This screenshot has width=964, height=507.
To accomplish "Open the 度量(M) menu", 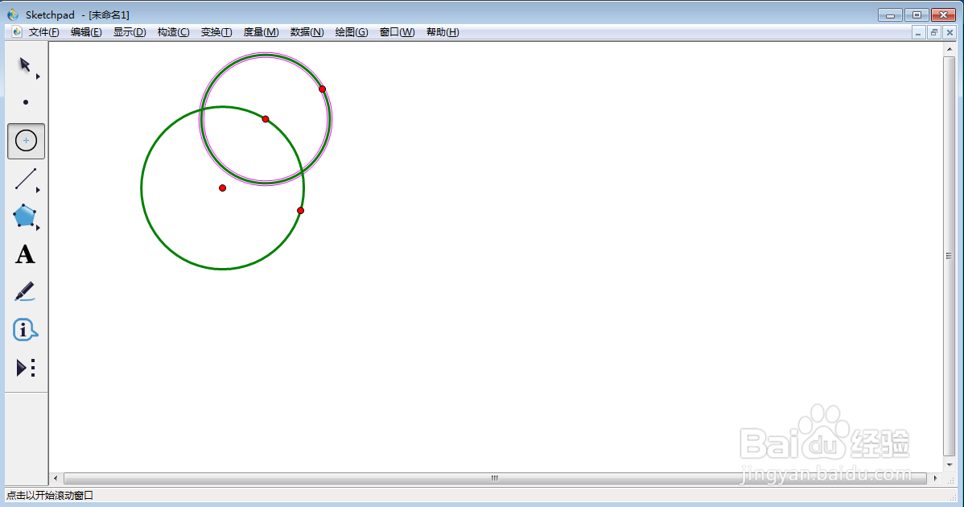I will tap(262, 32).
